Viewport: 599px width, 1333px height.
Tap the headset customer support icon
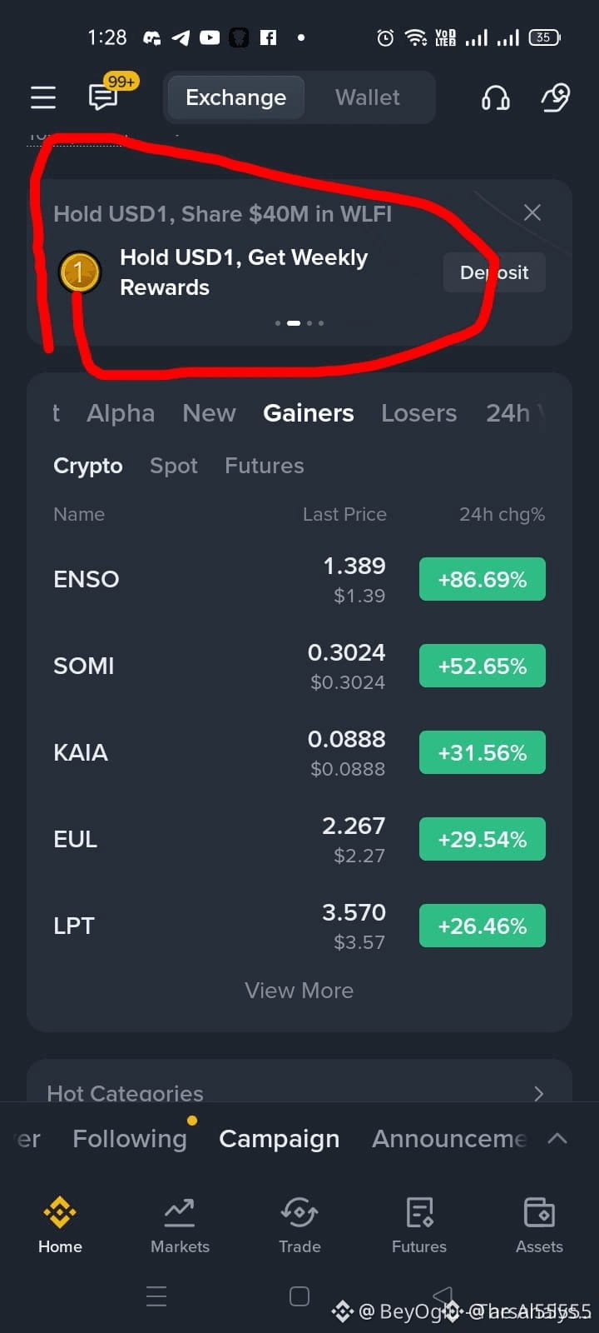pos(496,97)
